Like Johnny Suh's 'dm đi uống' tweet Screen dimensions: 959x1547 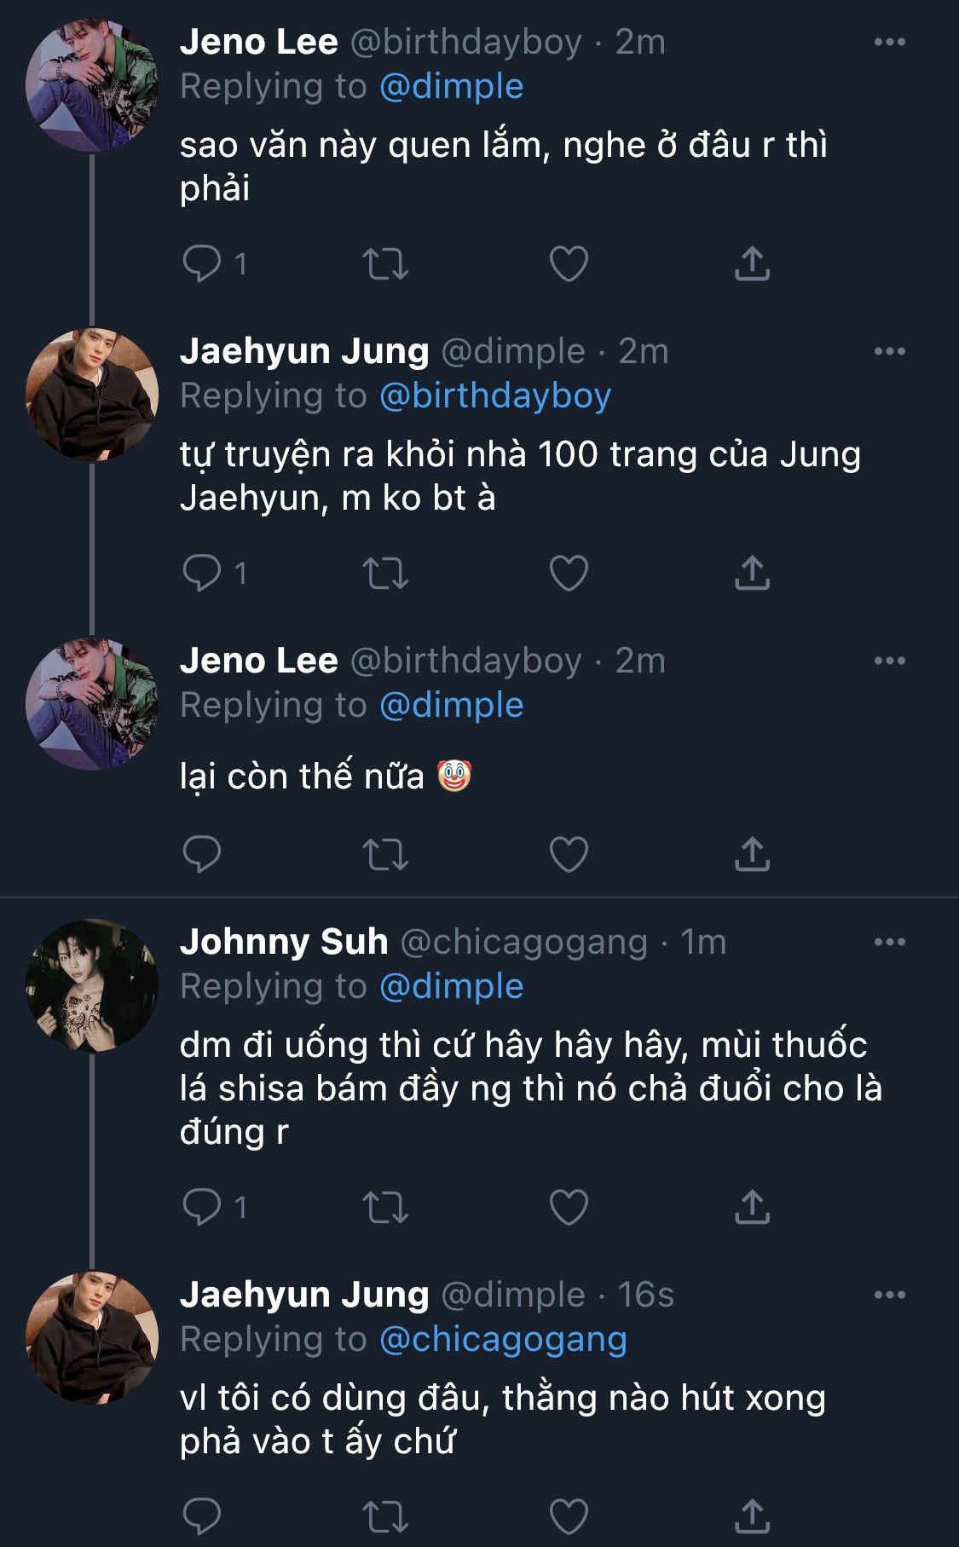(569, 1207)
